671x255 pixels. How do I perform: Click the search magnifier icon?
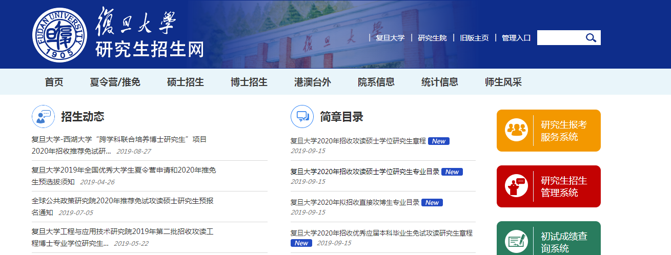[x=591, y=37]
